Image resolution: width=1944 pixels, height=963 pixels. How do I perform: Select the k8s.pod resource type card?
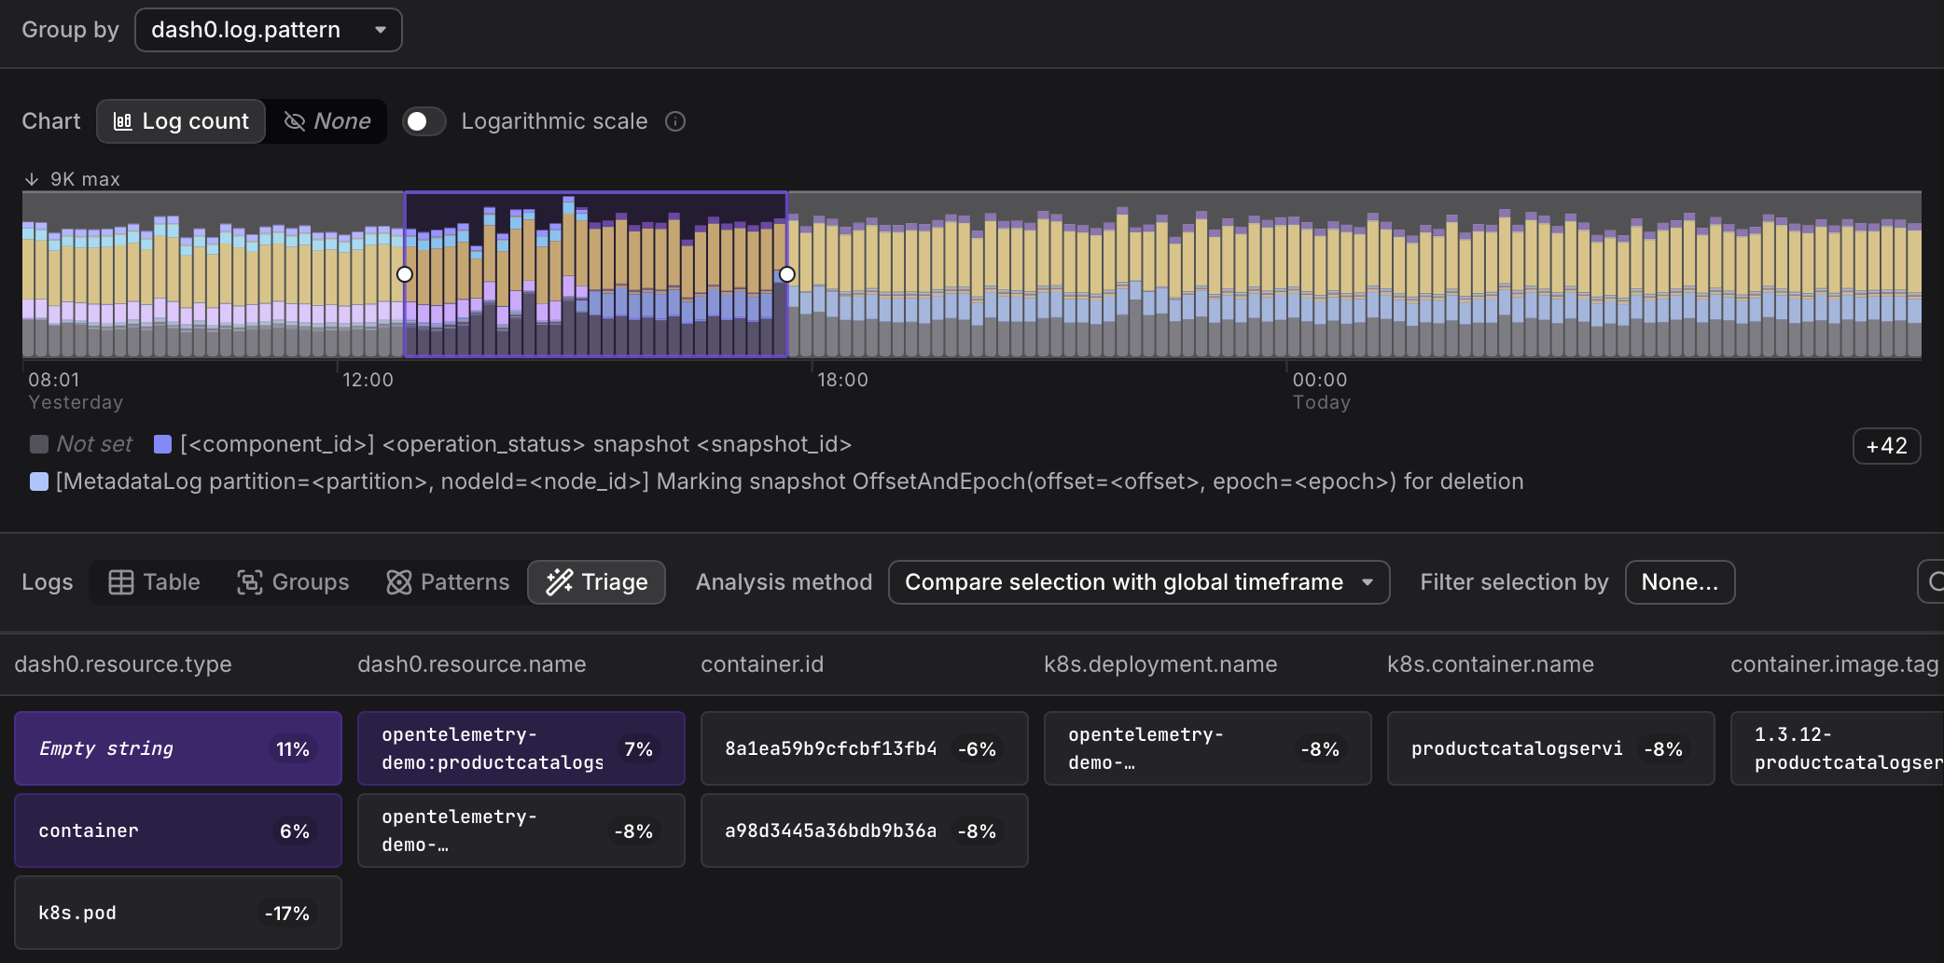(177, 913)
